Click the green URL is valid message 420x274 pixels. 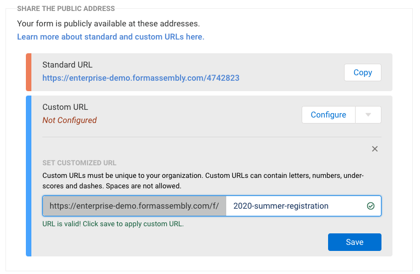coord(113,224)
